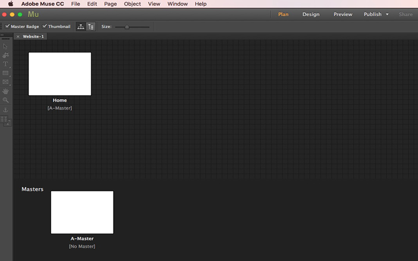Expand the collapsed tools panel chevrons
This screenshot has width=418, height=261.
[2, 35]
